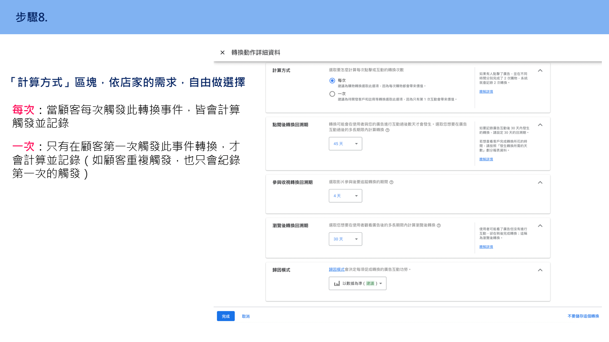Select the 每次 radio option
Screen dimensions: 609x342
point(332,81)
